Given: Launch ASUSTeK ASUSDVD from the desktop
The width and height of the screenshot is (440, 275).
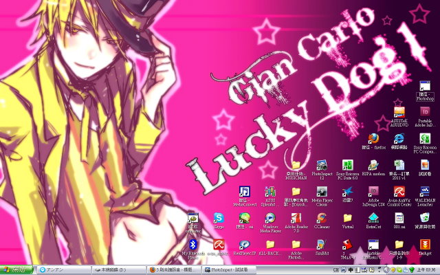Looking at the screenshot, I should coord(399,112).
